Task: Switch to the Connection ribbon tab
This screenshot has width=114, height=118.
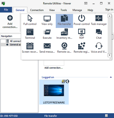Action: [37, 10]
